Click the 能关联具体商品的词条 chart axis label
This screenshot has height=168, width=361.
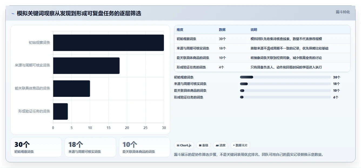[32, 88]
